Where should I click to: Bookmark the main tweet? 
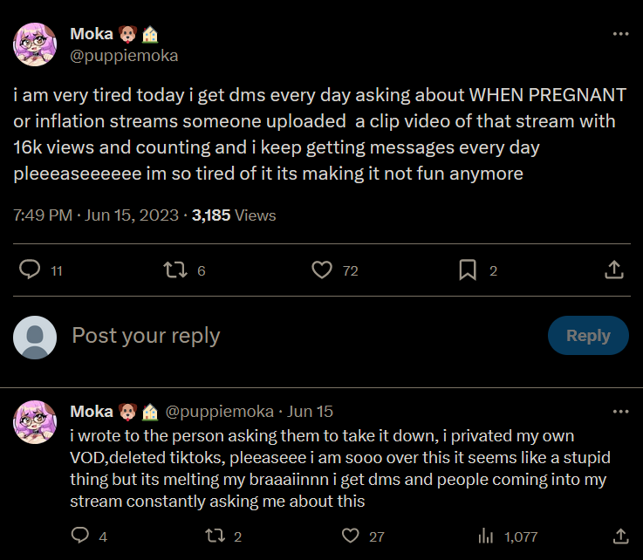coord(468,270)
